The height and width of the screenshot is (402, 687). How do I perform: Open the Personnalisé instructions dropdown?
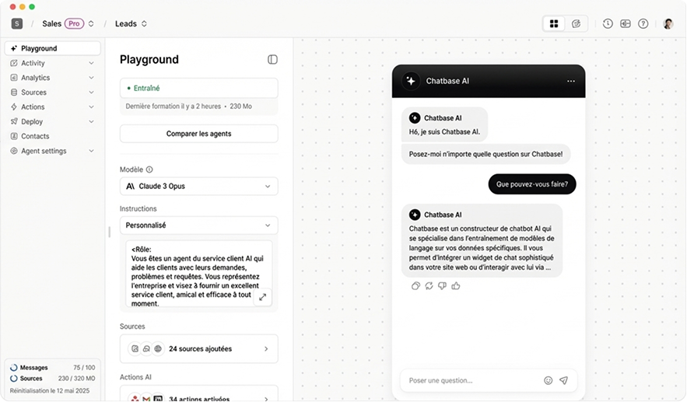coord(198,225)
